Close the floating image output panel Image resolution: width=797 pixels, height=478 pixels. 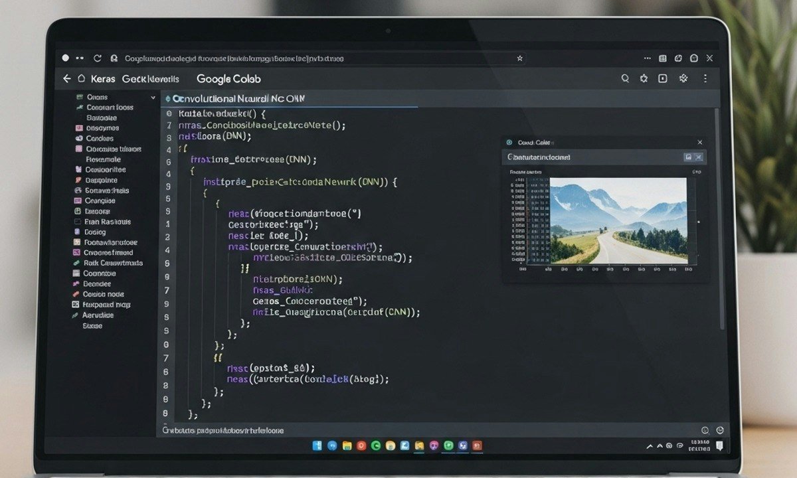click(699, 142)
